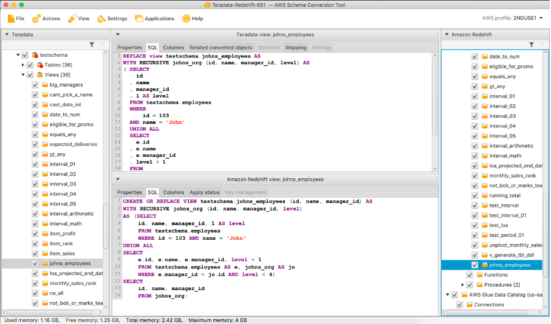Open the Actions toolbar icon
The height and width of the screenshot is (324, 551).
click(x=37, y=18)
